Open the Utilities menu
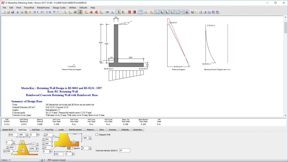The image size is (288, 162). pos(73,8)
